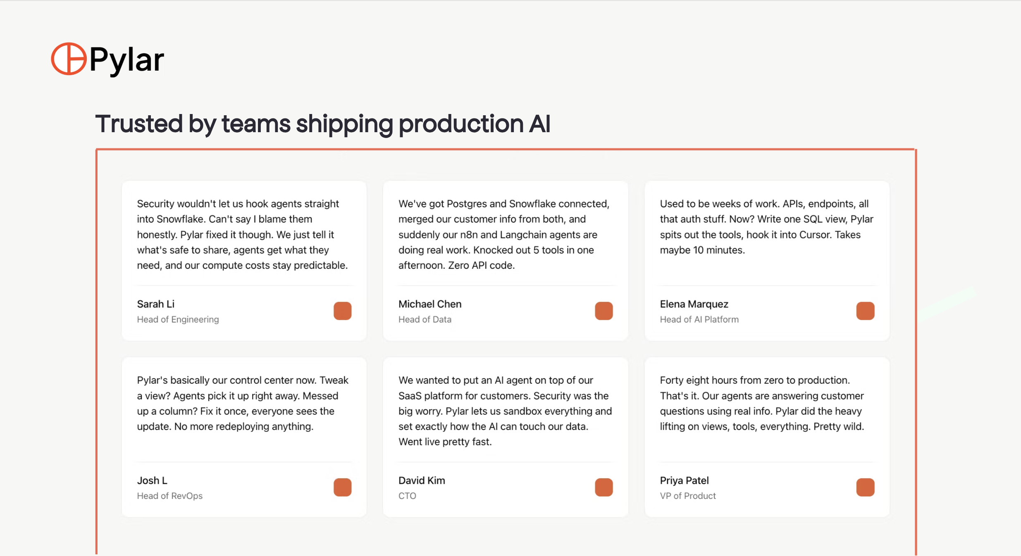Click the orange icon on Sarah Li's card
Image resolution: width=1021 pixels, height=556 pixels.
[342, 311]
